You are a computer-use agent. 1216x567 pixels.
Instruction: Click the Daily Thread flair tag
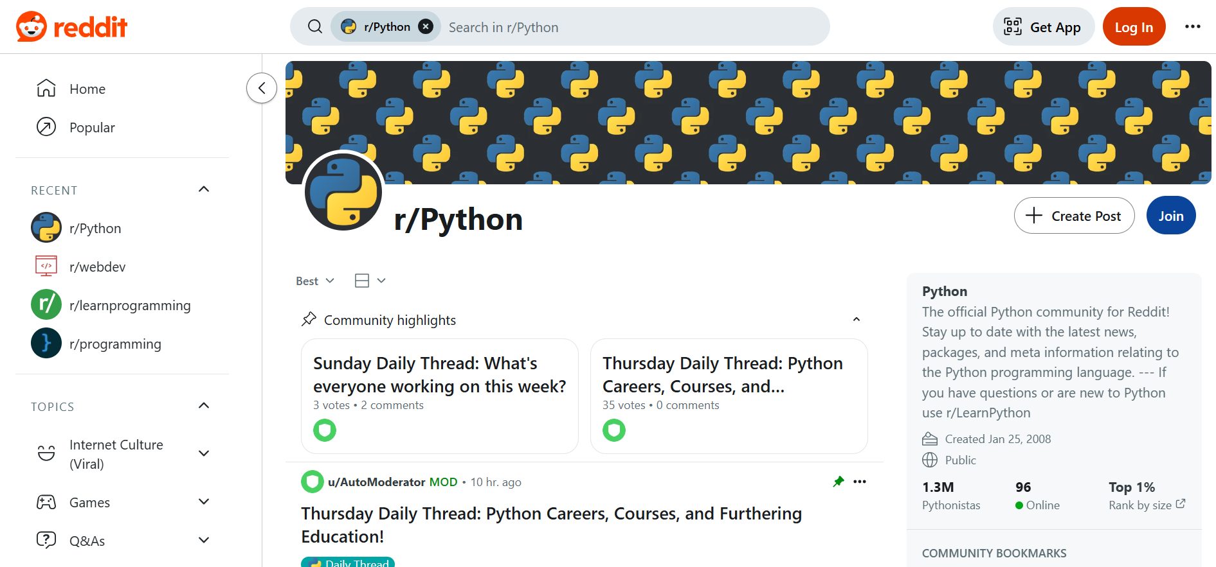[348, 562]
